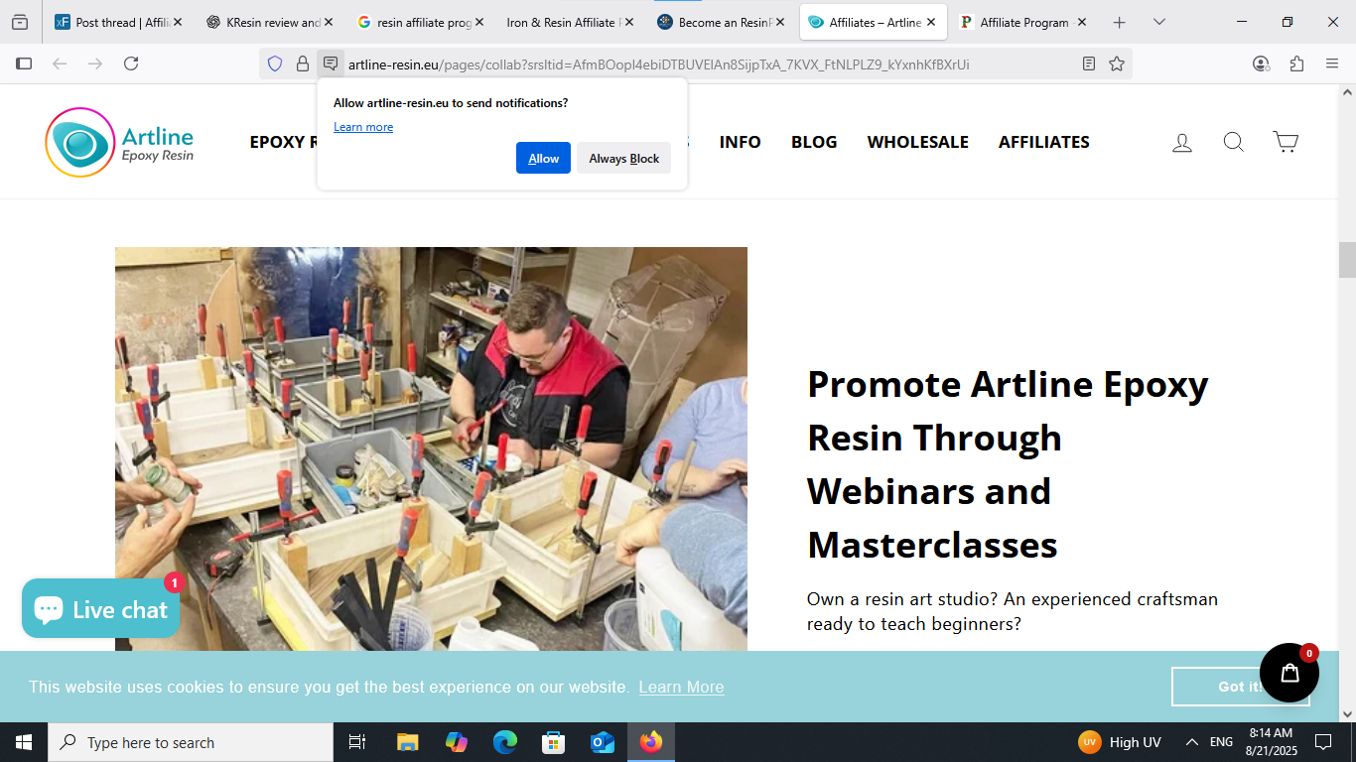Reload the current page
Viewport: 1356px width, 762px height.
(x=131, y=63)
